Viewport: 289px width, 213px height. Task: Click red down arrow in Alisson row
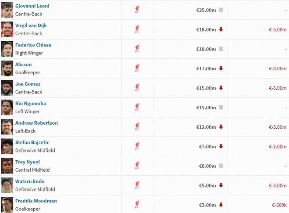[x=221, y=69]
